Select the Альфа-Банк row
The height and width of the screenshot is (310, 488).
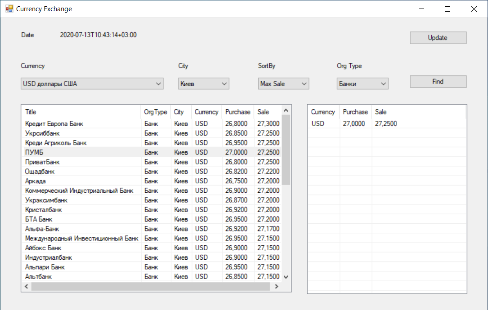pyautogui.click(x=152, y=229)
